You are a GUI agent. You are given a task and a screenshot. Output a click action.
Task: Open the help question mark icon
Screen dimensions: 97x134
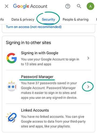pyautogui.click(x=68, y=6)
